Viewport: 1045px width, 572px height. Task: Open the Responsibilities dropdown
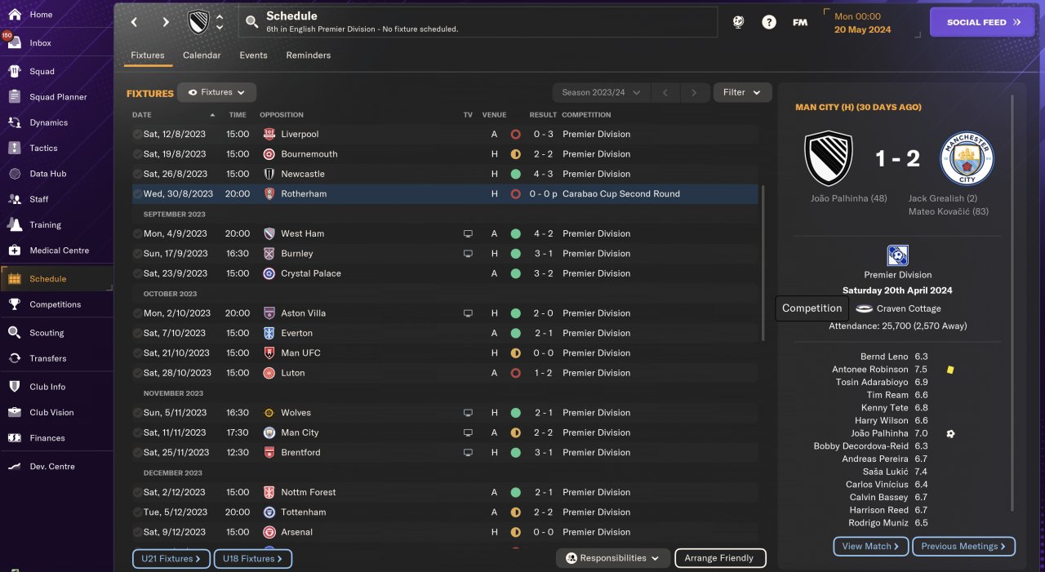click(x=613, y=558)
